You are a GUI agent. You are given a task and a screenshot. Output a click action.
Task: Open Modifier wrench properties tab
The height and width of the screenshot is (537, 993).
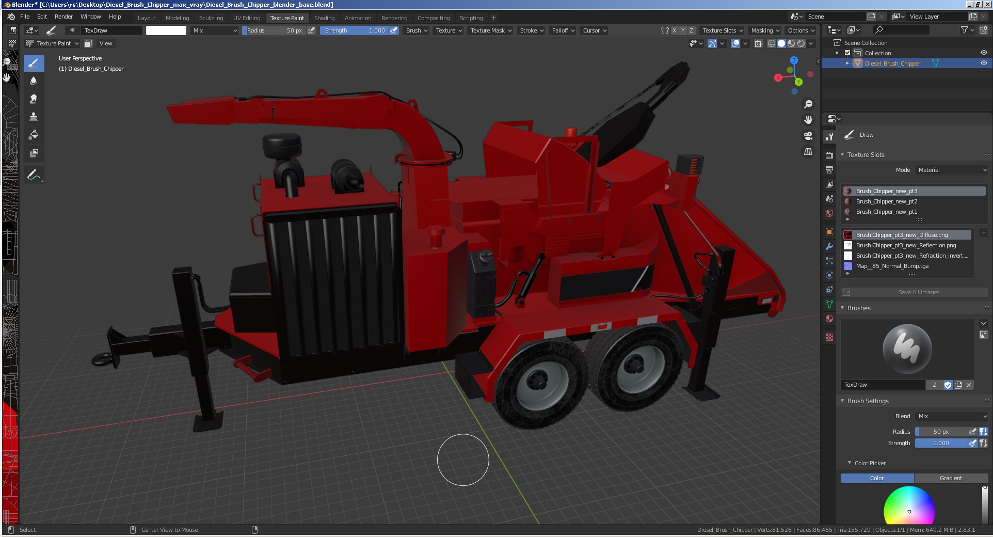829,246
